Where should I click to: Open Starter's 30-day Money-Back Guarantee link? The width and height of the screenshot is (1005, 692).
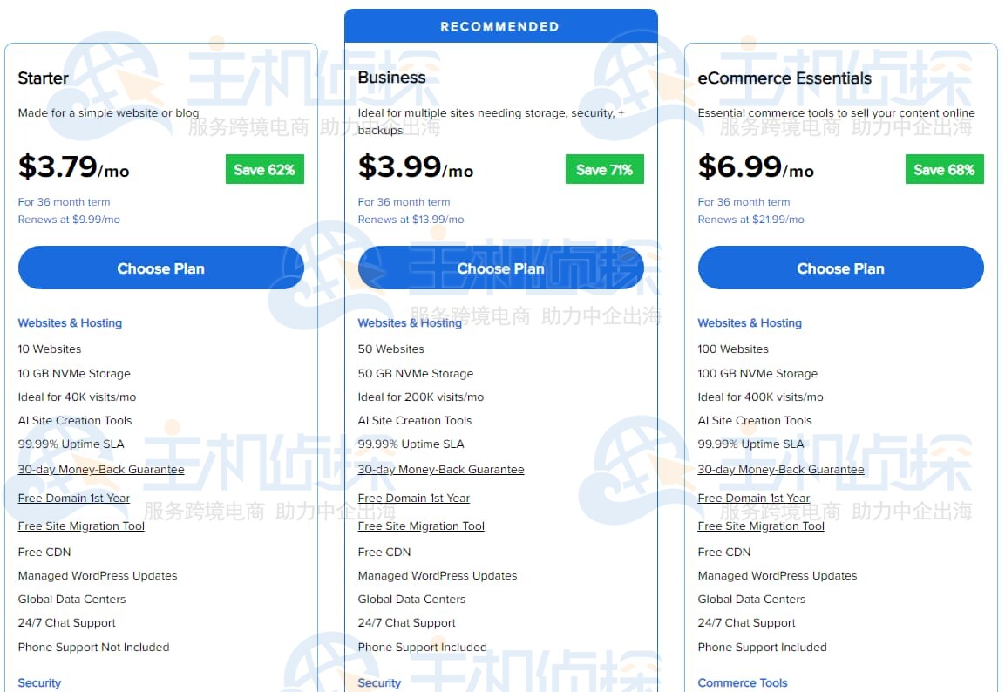(x=101, y=470)
